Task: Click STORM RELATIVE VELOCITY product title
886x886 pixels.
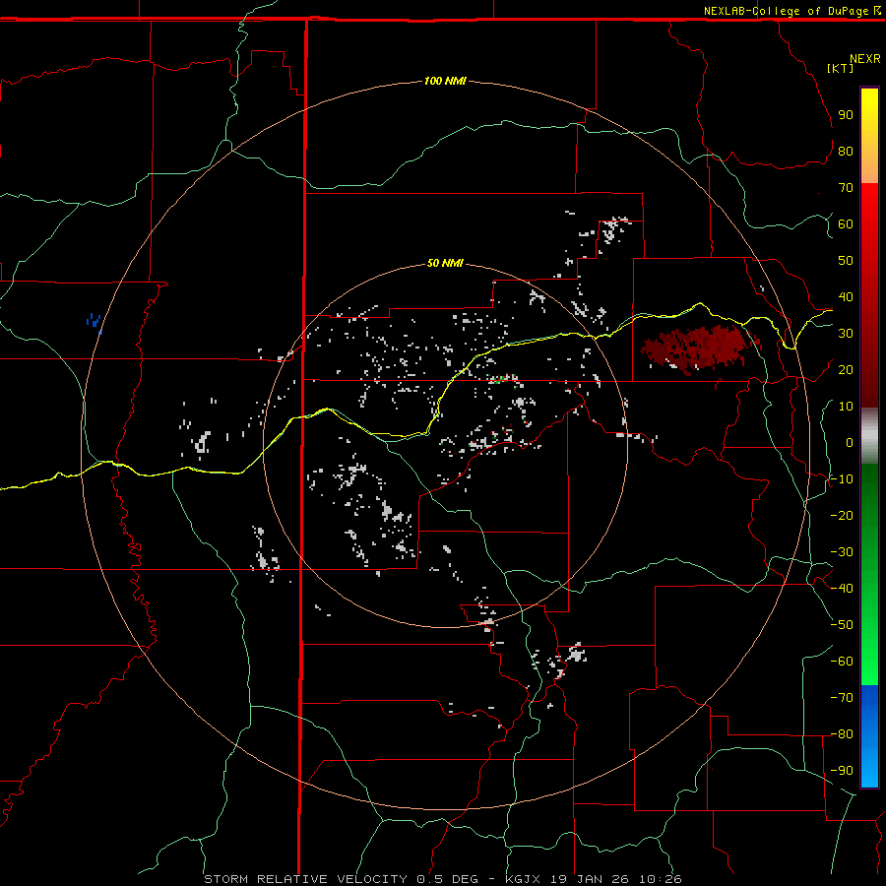Action: pyautogui.click(x=306, y=879)
